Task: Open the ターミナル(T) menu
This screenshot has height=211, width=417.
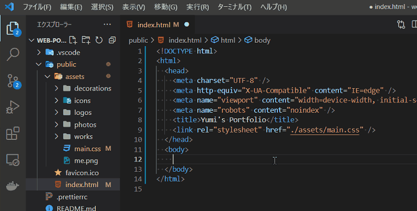Action: click(x=234, y=7)
